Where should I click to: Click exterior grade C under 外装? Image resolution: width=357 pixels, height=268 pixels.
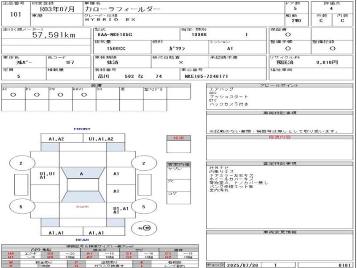[321, 21]
